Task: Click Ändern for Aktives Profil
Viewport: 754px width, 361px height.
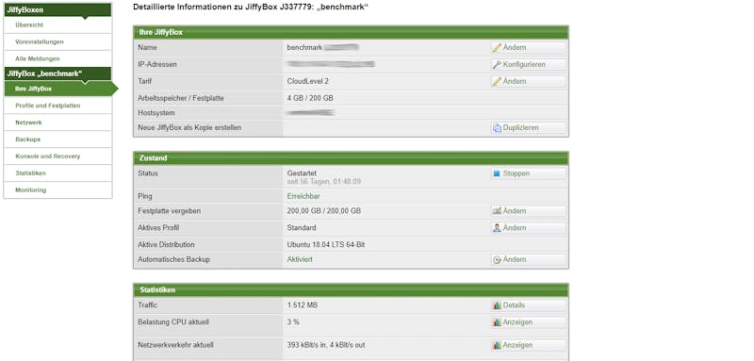Action: [529, 228]
